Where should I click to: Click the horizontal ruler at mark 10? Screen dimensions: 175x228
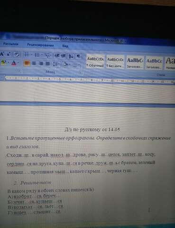point(112,80)
